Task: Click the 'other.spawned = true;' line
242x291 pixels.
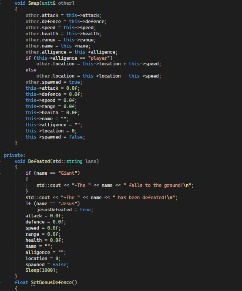Action: (x=54, y=82)
